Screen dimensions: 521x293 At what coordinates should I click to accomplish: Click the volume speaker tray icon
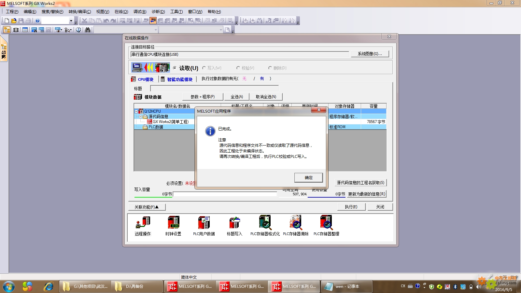point(478,287)
